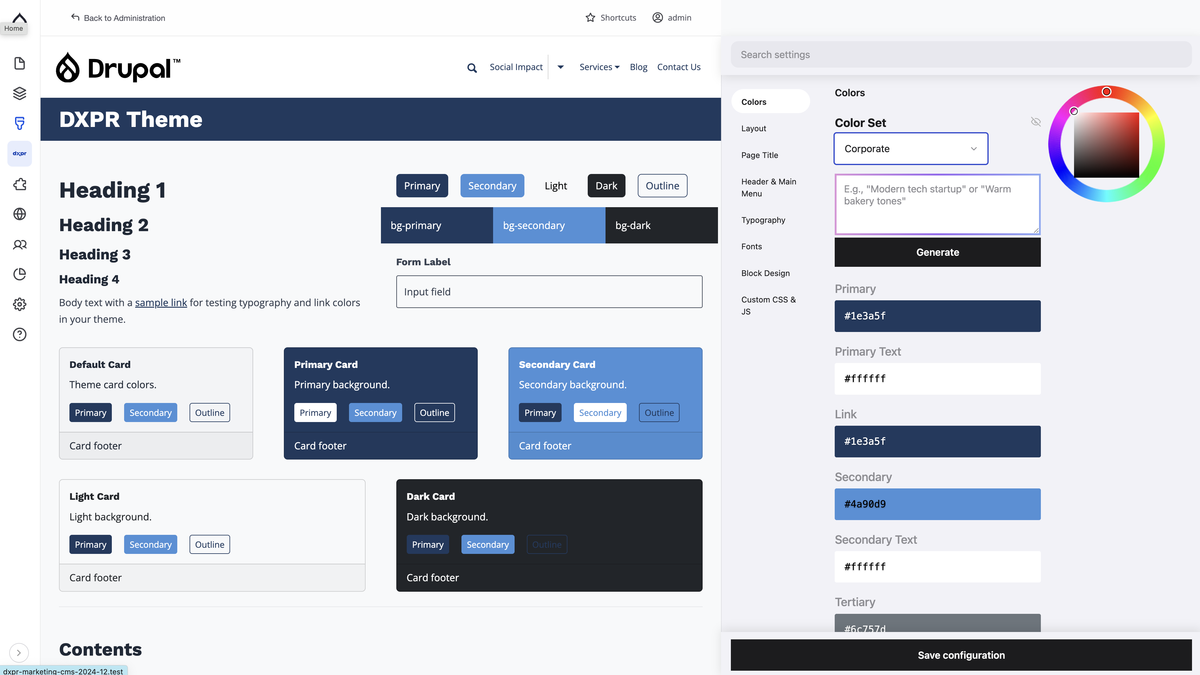Click the shade selector handle on color picker

(x=1074, y=111)
